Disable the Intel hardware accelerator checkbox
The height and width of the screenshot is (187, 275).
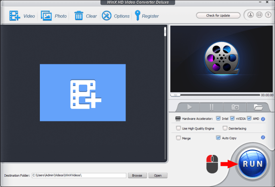218,118
